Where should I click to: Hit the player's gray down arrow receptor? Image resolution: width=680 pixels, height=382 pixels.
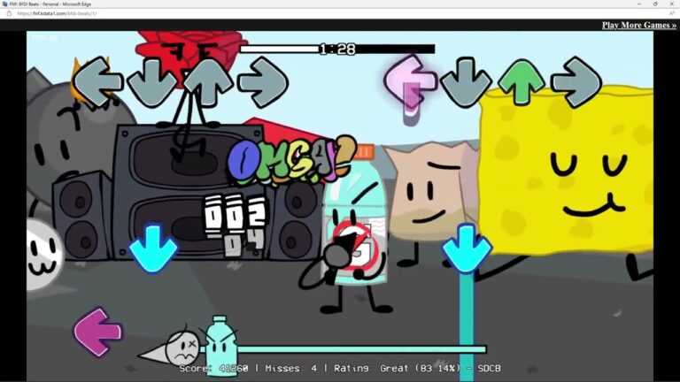(466, 83)
